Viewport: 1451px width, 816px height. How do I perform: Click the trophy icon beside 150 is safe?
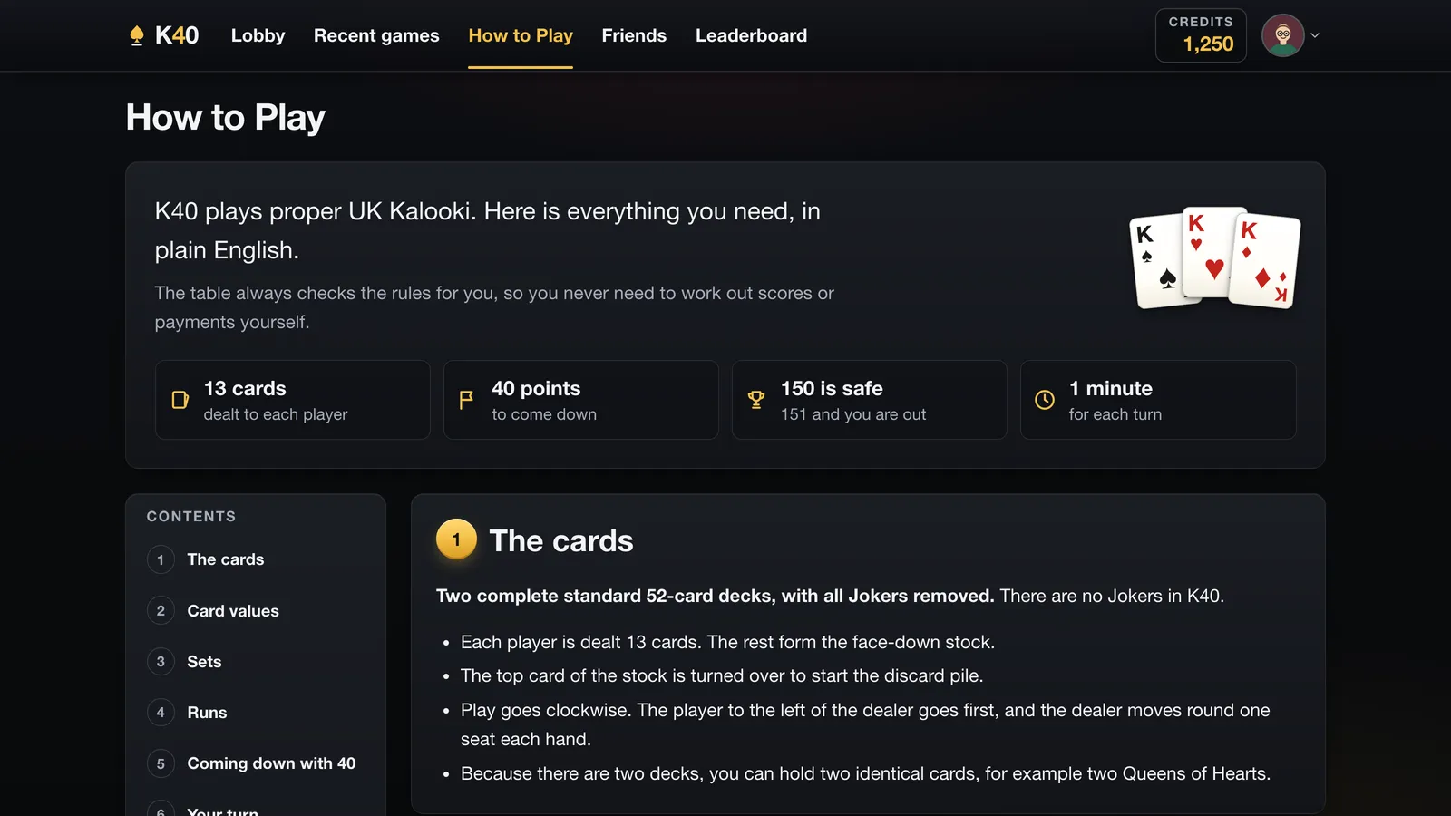click(755, 400)
